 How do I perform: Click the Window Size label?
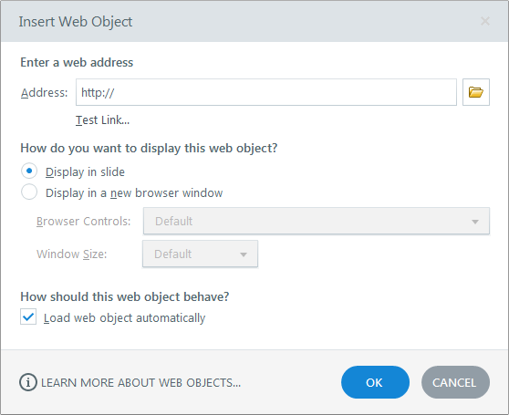pos(72,254)
